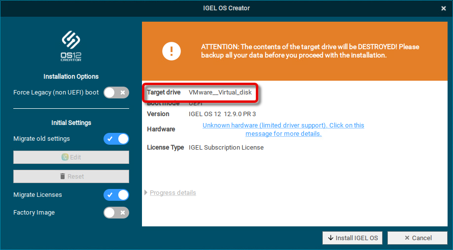
Task: Click the ATTENTION warning message text
Action: pyautogui.click(x=310, y=51)
